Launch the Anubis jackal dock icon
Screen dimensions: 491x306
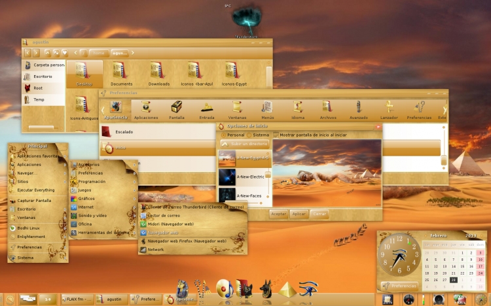point(266,288)
